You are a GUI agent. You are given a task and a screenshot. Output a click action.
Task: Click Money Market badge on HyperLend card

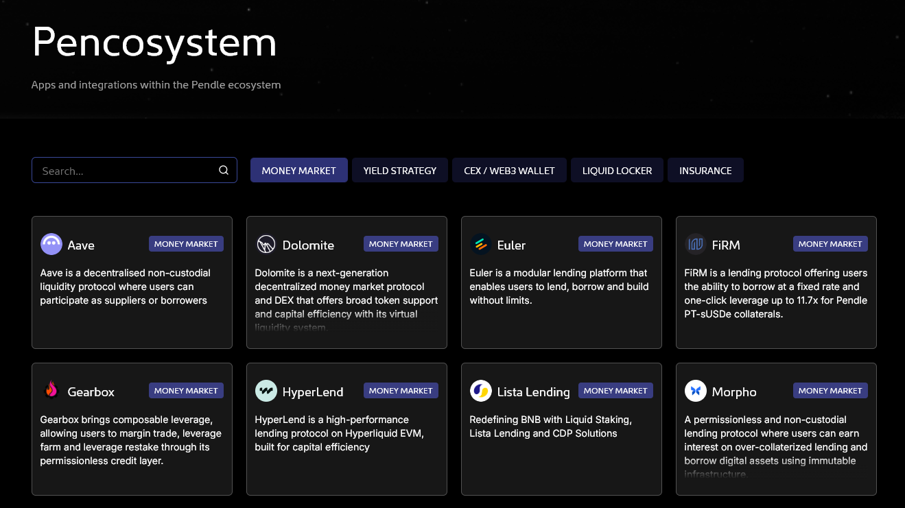(x=401, y=390)
